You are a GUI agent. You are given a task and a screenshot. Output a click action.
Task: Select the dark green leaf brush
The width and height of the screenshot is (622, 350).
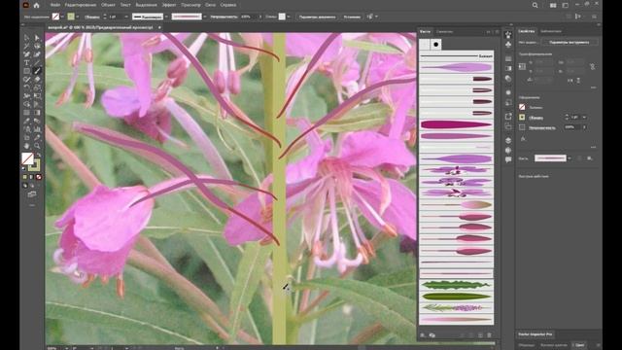456,296
